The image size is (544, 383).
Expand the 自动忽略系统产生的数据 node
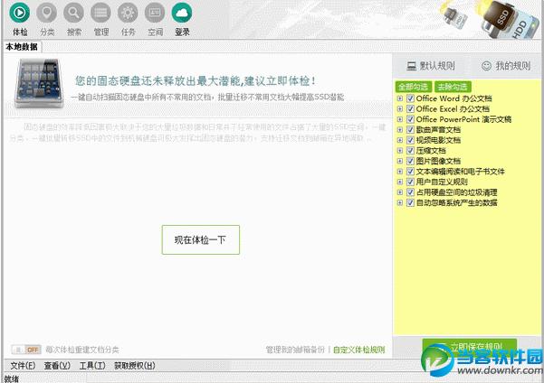point(400,202)
